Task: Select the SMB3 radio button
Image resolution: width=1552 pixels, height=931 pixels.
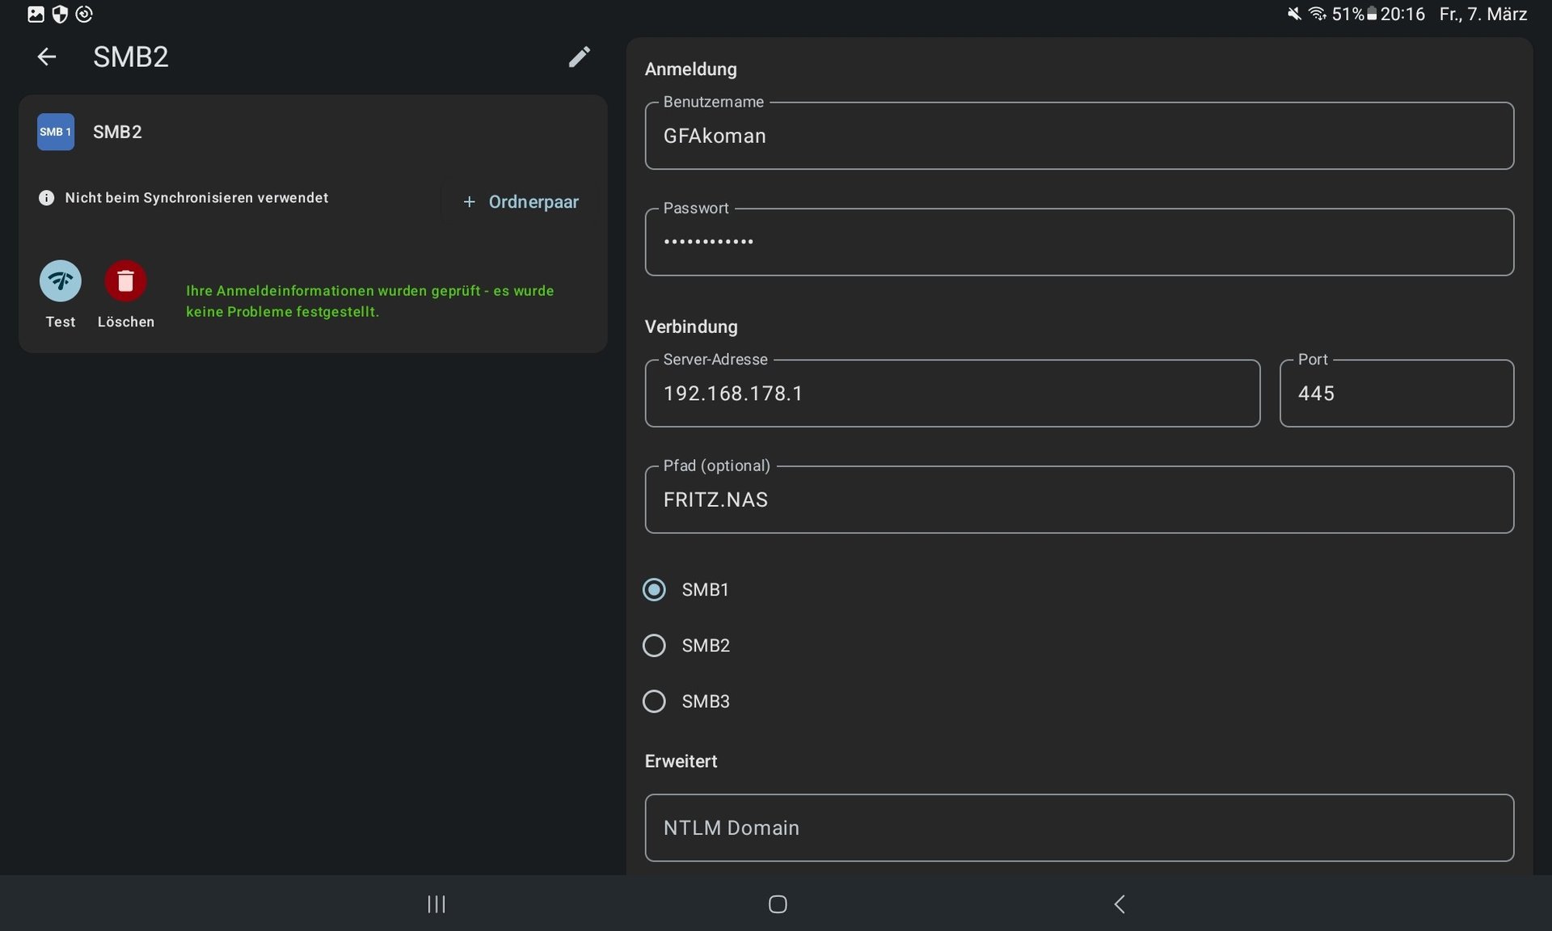Action: (x=654, y=701)
